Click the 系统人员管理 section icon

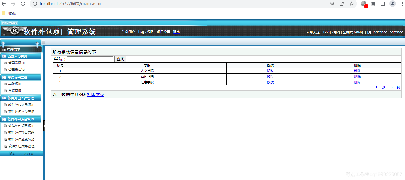click(x=4, y=56)
